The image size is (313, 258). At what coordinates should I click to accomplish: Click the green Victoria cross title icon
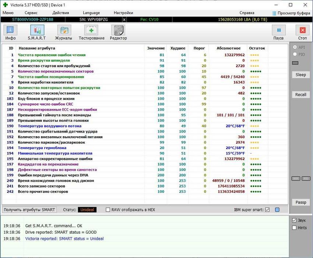(x=6, y=5)
